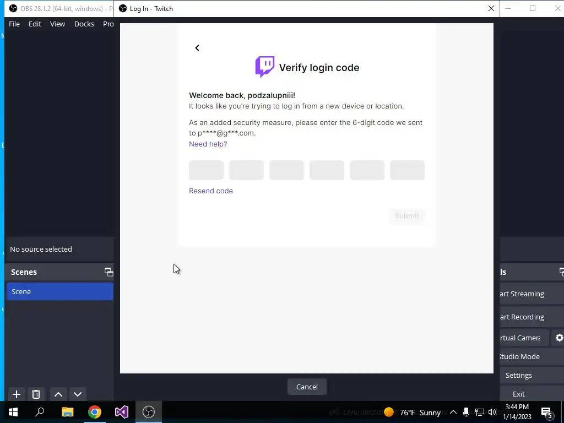This screenshot has height=423, width=564.
Task: Open notification center icon
Action: (547, 413)
